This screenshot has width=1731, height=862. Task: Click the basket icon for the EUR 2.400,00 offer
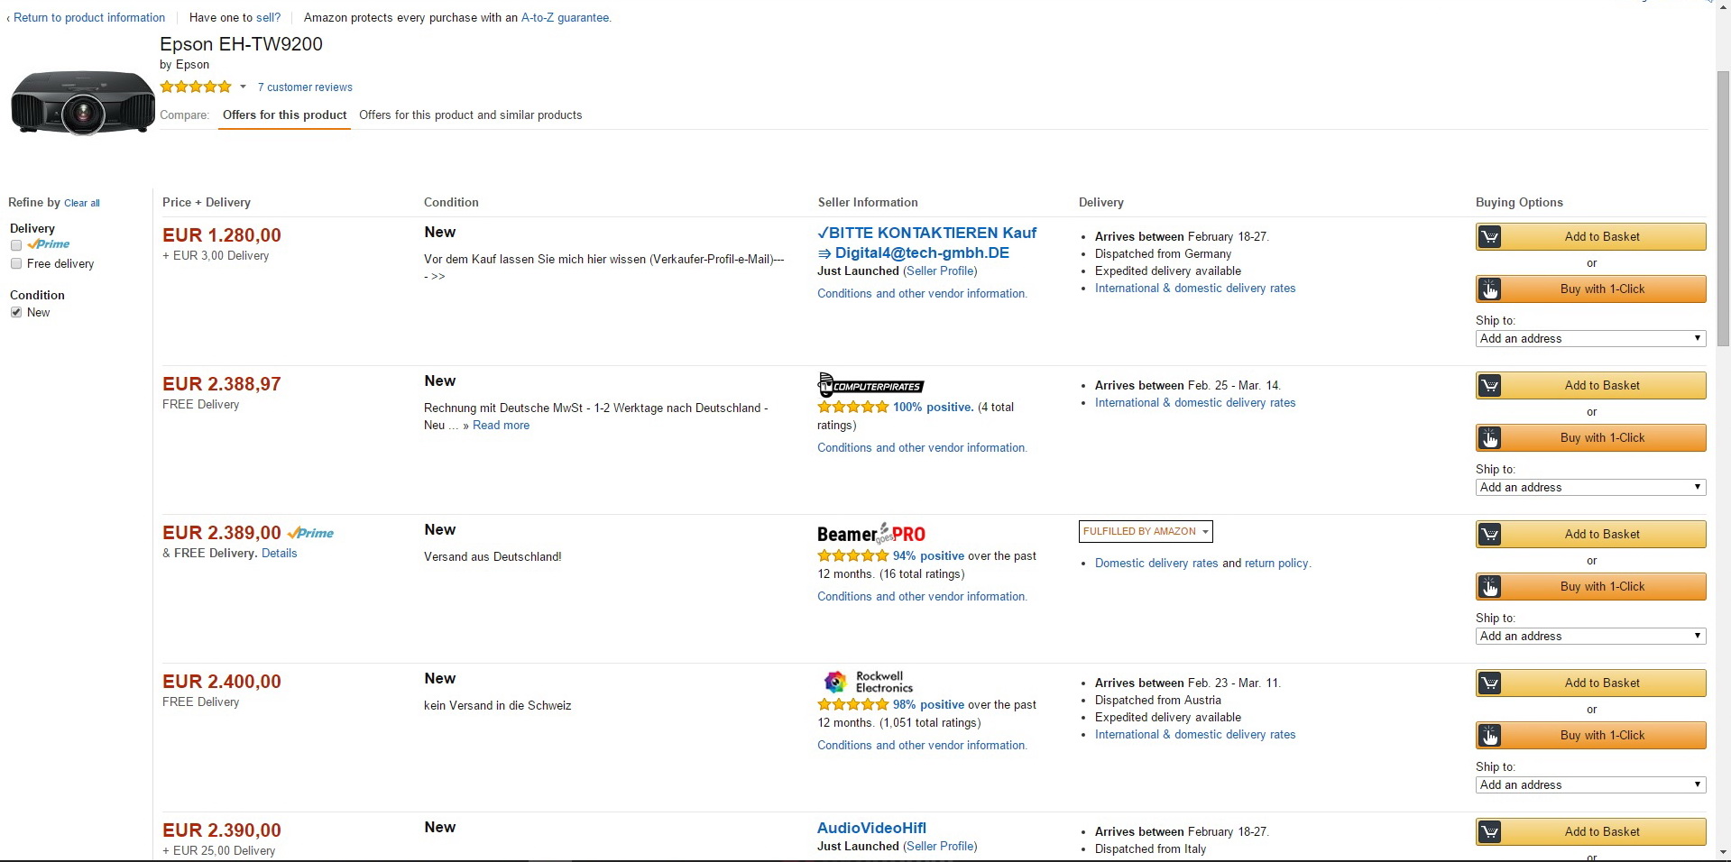point(1490,683)
